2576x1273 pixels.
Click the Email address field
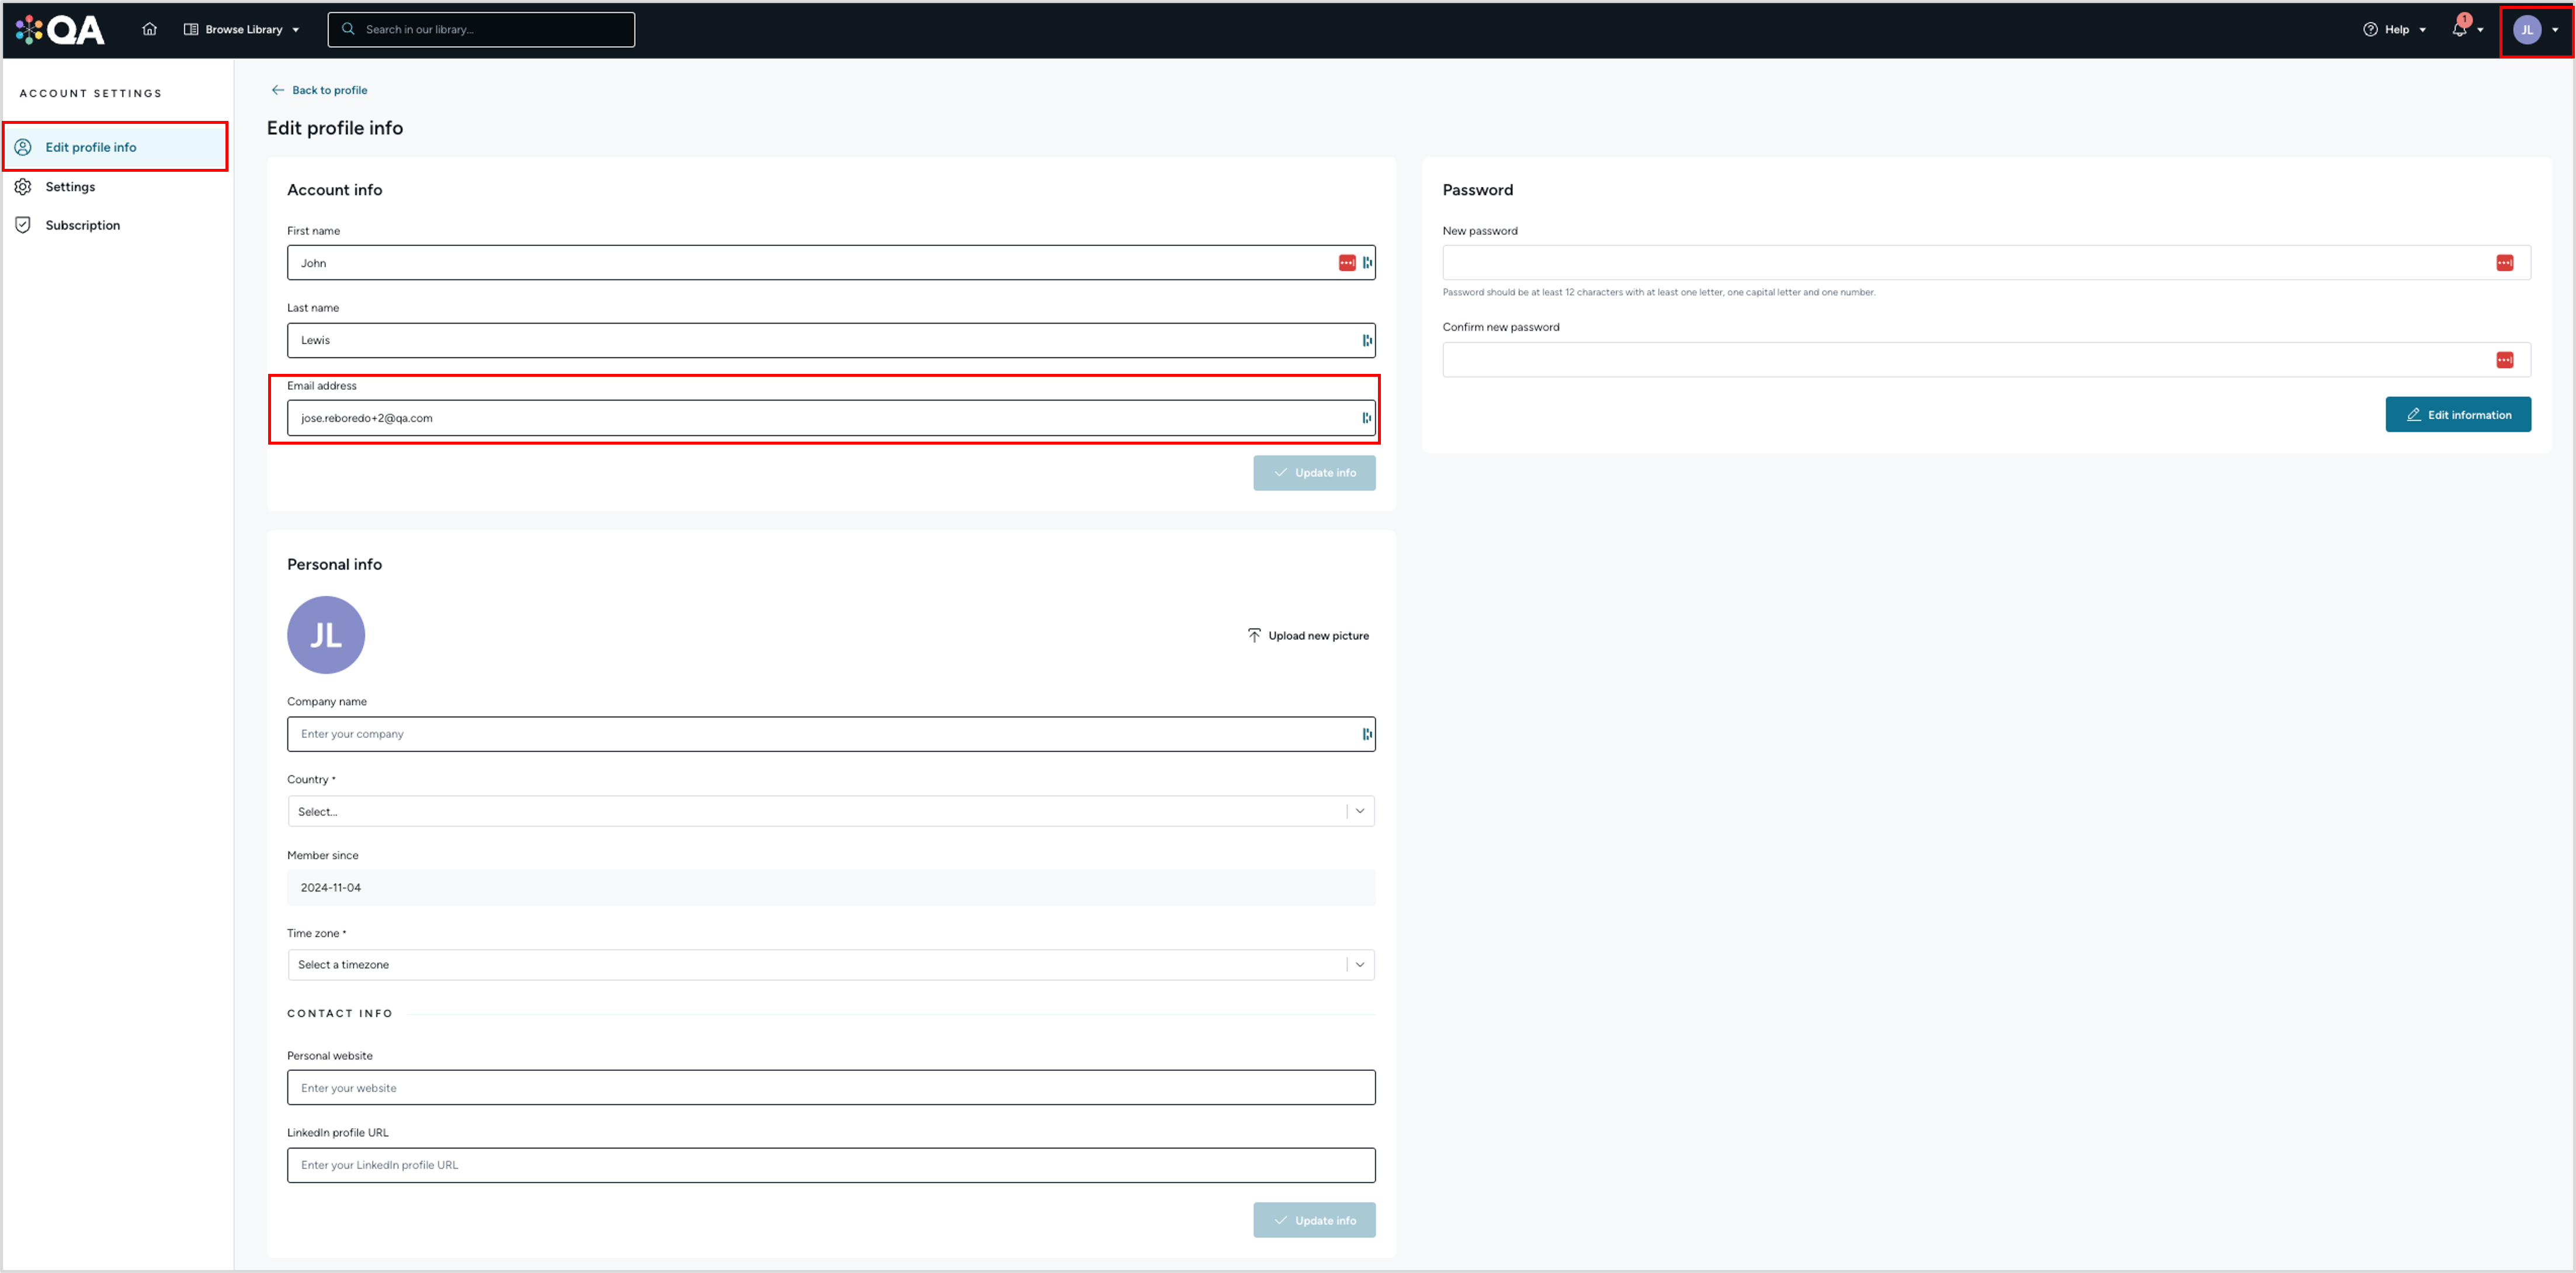830,418
